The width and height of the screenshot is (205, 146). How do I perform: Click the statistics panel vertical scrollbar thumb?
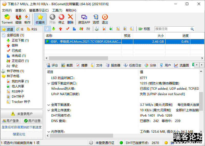pos(201,101)
